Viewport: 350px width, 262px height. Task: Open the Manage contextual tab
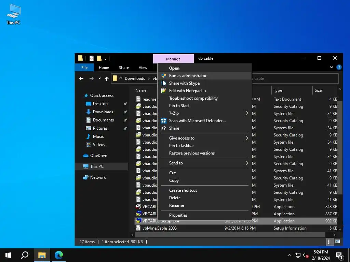pyautogui.click(x=173, y=59)
